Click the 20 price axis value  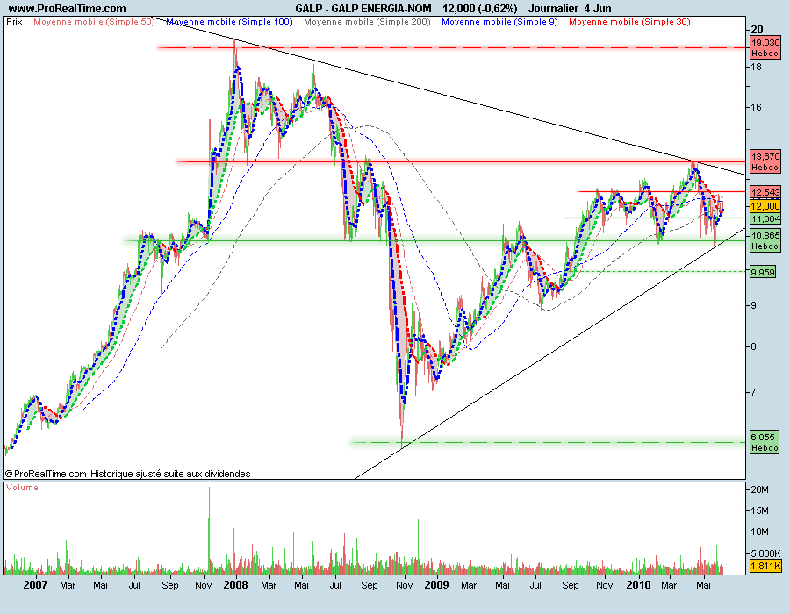click(757, 29)
